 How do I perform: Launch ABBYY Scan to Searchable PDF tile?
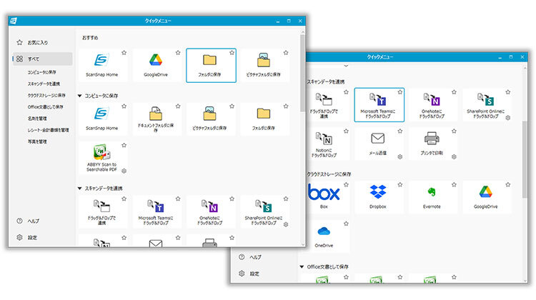tap(103, 158)
